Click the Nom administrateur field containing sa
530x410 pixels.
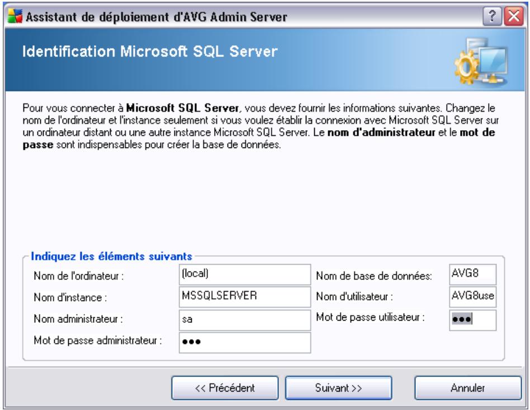click(x=245, y=320)
